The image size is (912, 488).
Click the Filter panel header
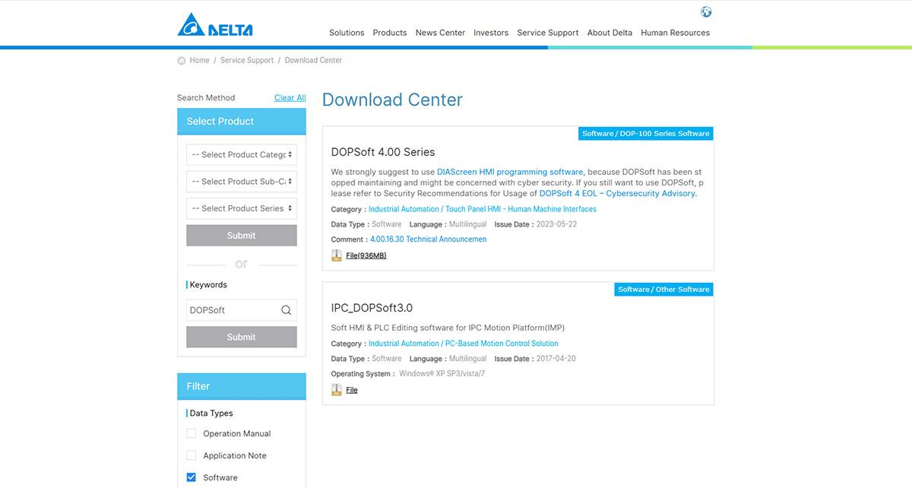coord(242,386)
